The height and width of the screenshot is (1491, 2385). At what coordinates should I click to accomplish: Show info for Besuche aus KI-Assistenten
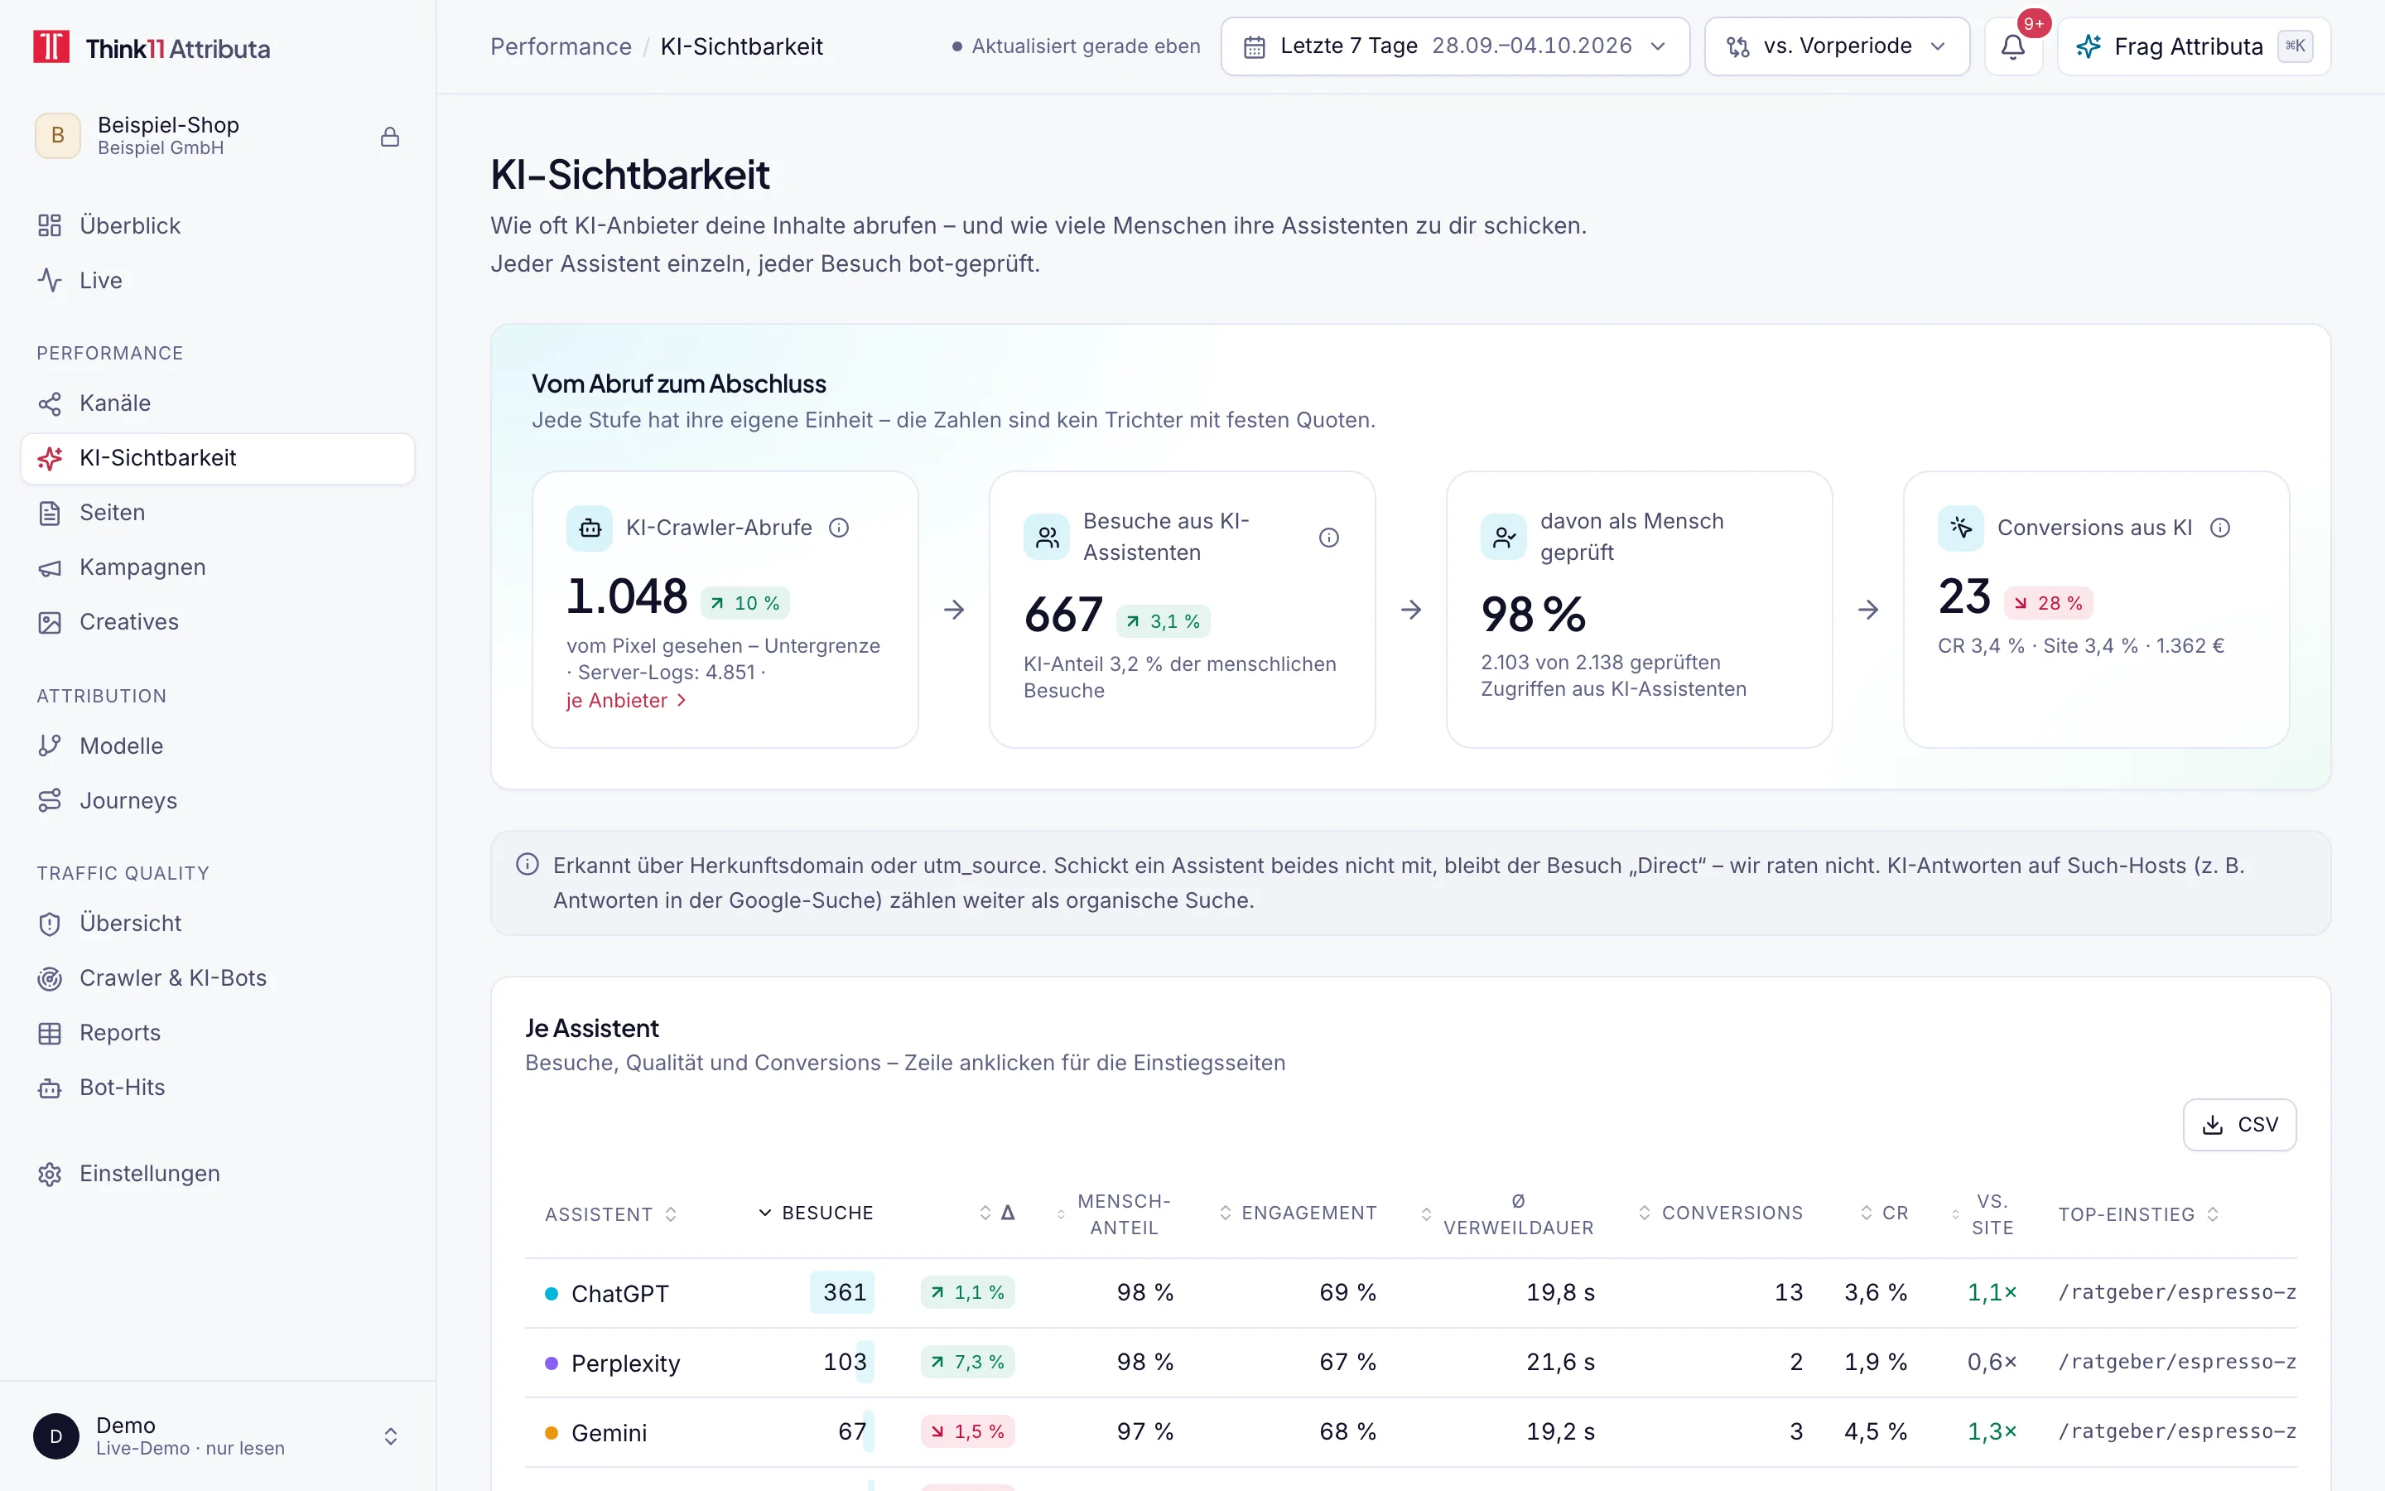click(1328, 538)
